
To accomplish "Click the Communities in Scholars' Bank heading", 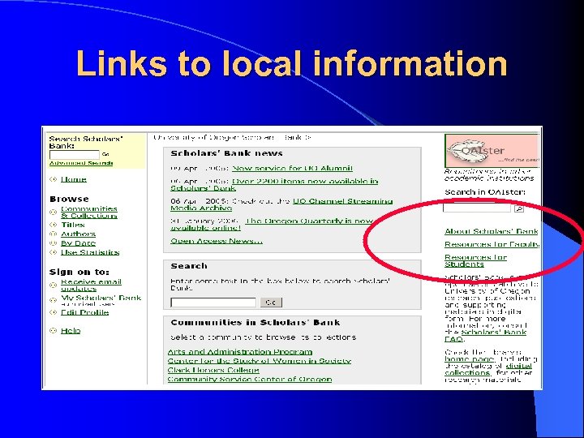I will pyautogui.click(x=255, y=323).
